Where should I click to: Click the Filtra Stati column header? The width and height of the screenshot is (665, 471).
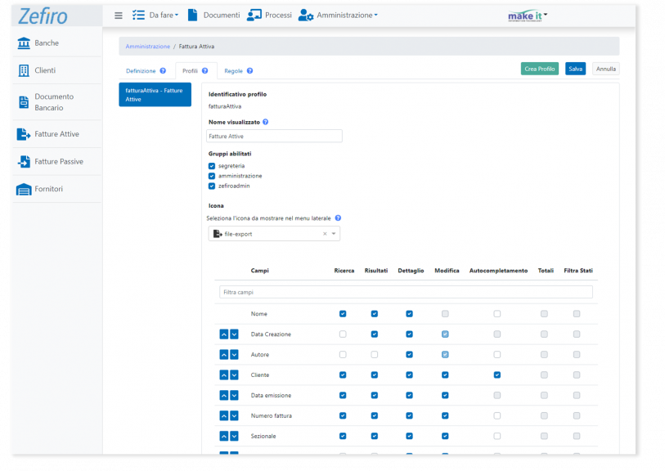click(578, 271)
